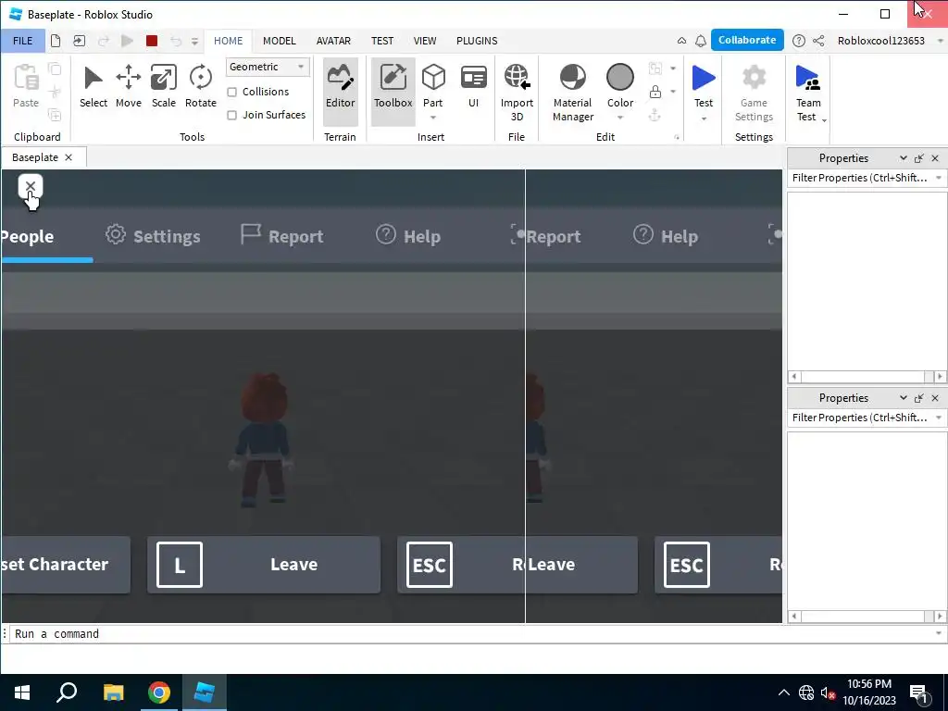
Task: Select the Select tool arrow
Action: pyautogui.click(x=94, y=88)
